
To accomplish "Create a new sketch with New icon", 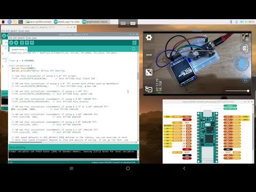I will (22, 43).
